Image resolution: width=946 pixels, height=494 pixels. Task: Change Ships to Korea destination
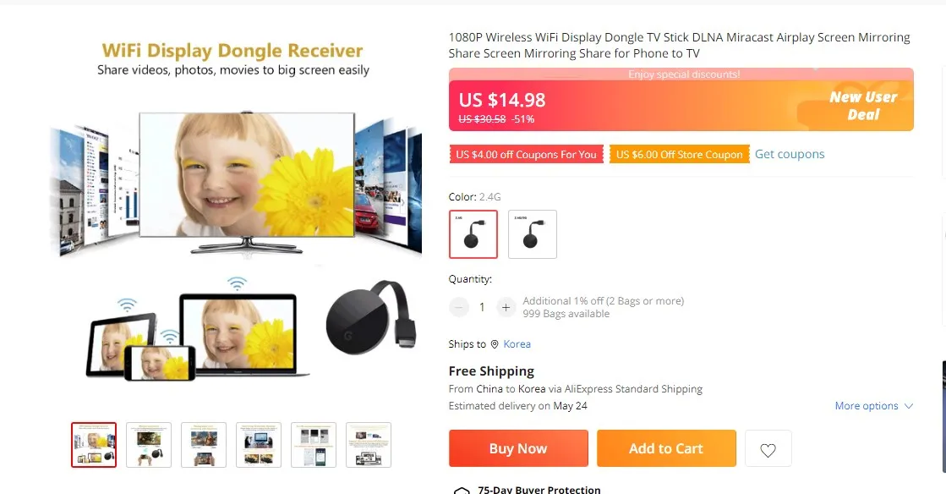pos(517,344)
